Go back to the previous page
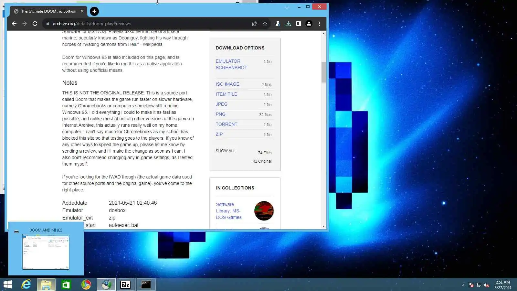Viewport: 517px width, 291px height. point(14,24)
